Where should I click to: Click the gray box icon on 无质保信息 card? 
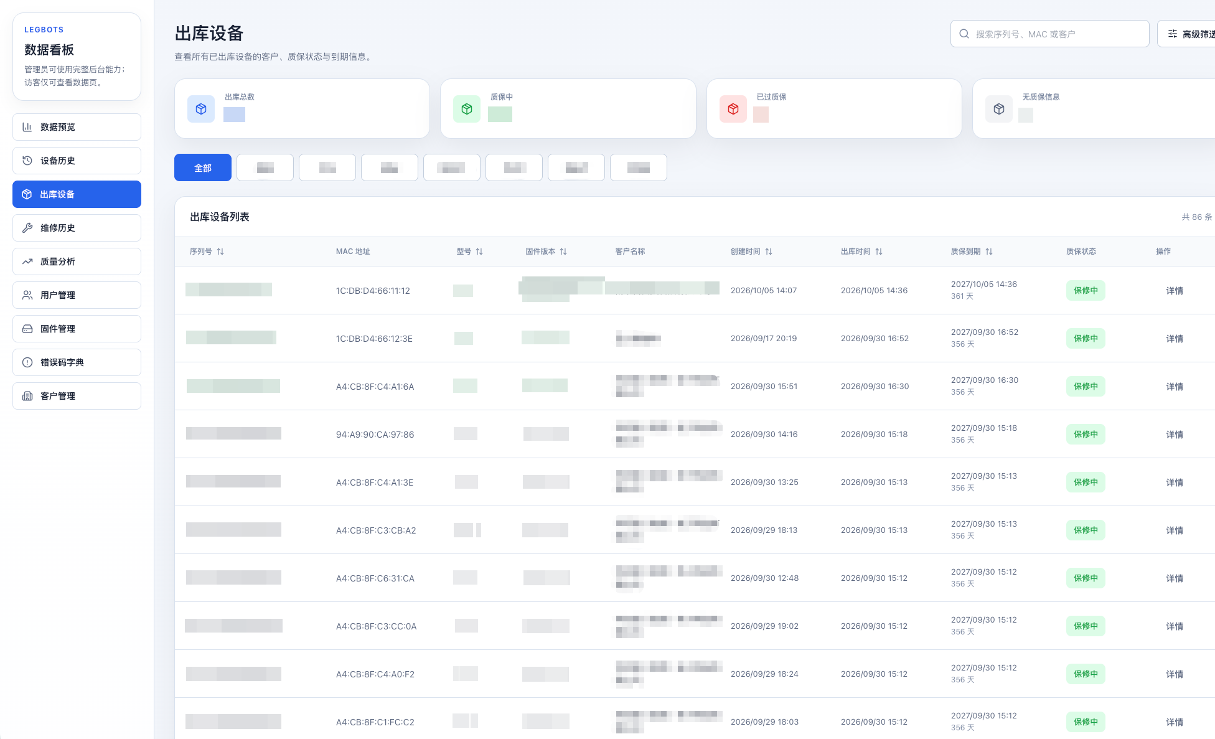click(x=999, y=109)
